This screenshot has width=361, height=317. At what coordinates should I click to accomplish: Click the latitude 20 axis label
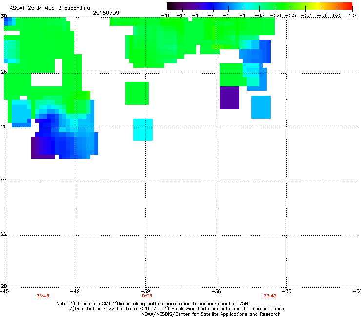(x=4, y=286)
